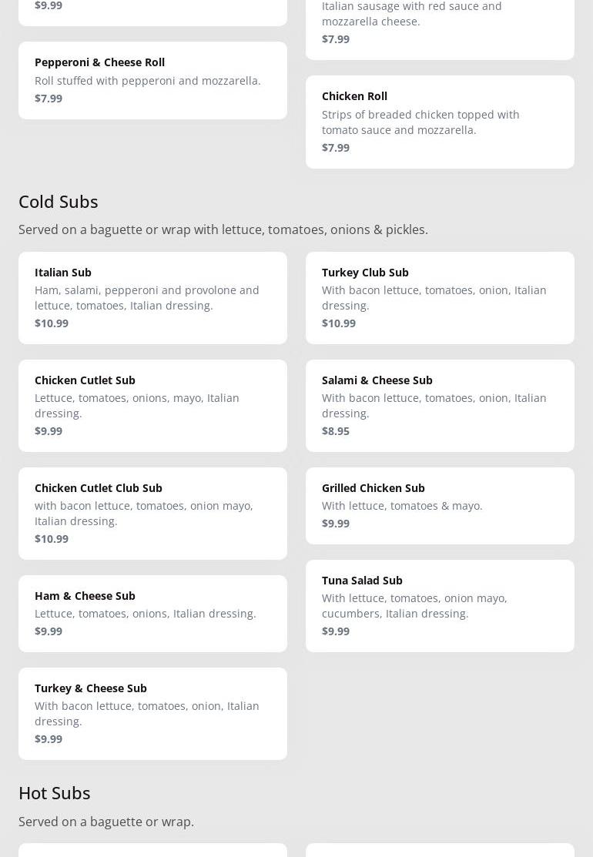Choose the Chicken Cutlet Sub item
The image size is (593, 857).
coord(152,405)
